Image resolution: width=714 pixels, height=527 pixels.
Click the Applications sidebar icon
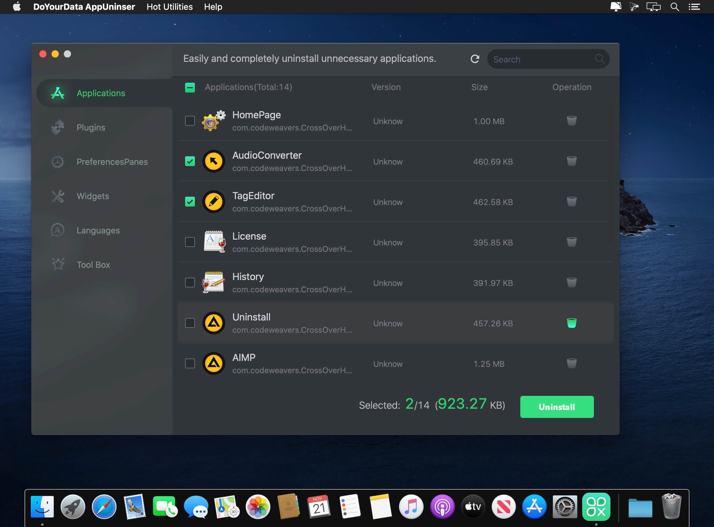(x=58, y=93)
